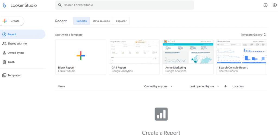
Task: Open Templates in the sidebar
Action: click(23, 76)
